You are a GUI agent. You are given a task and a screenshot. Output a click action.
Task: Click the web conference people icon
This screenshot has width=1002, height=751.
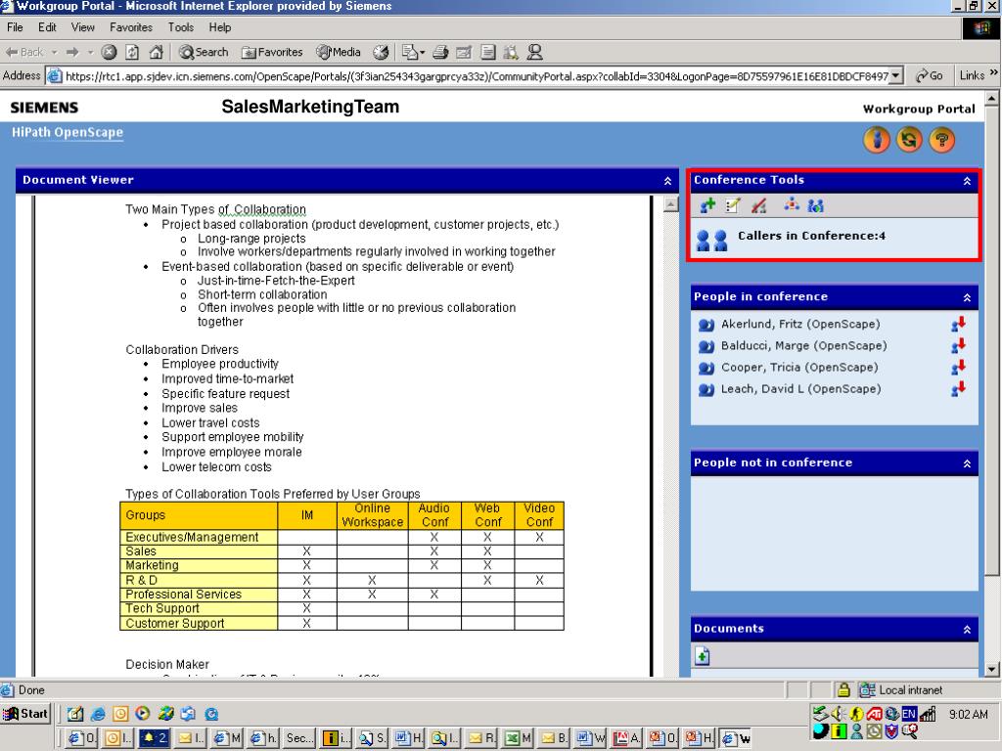tap(815, 205)
